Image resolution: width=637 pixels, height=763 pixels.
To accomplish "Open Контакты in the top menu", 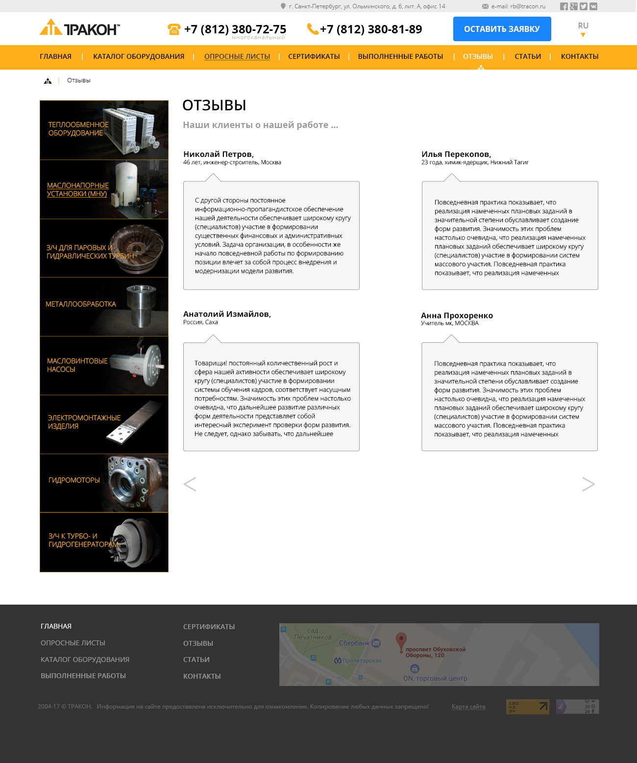I will 580,57.
